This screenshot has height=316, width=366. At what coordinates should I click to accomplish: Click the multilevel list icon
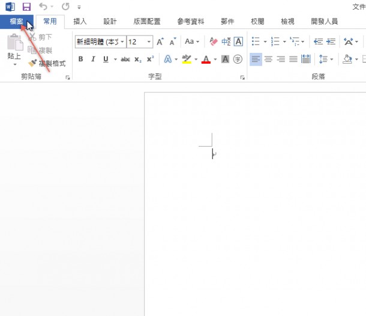(295, 41)
